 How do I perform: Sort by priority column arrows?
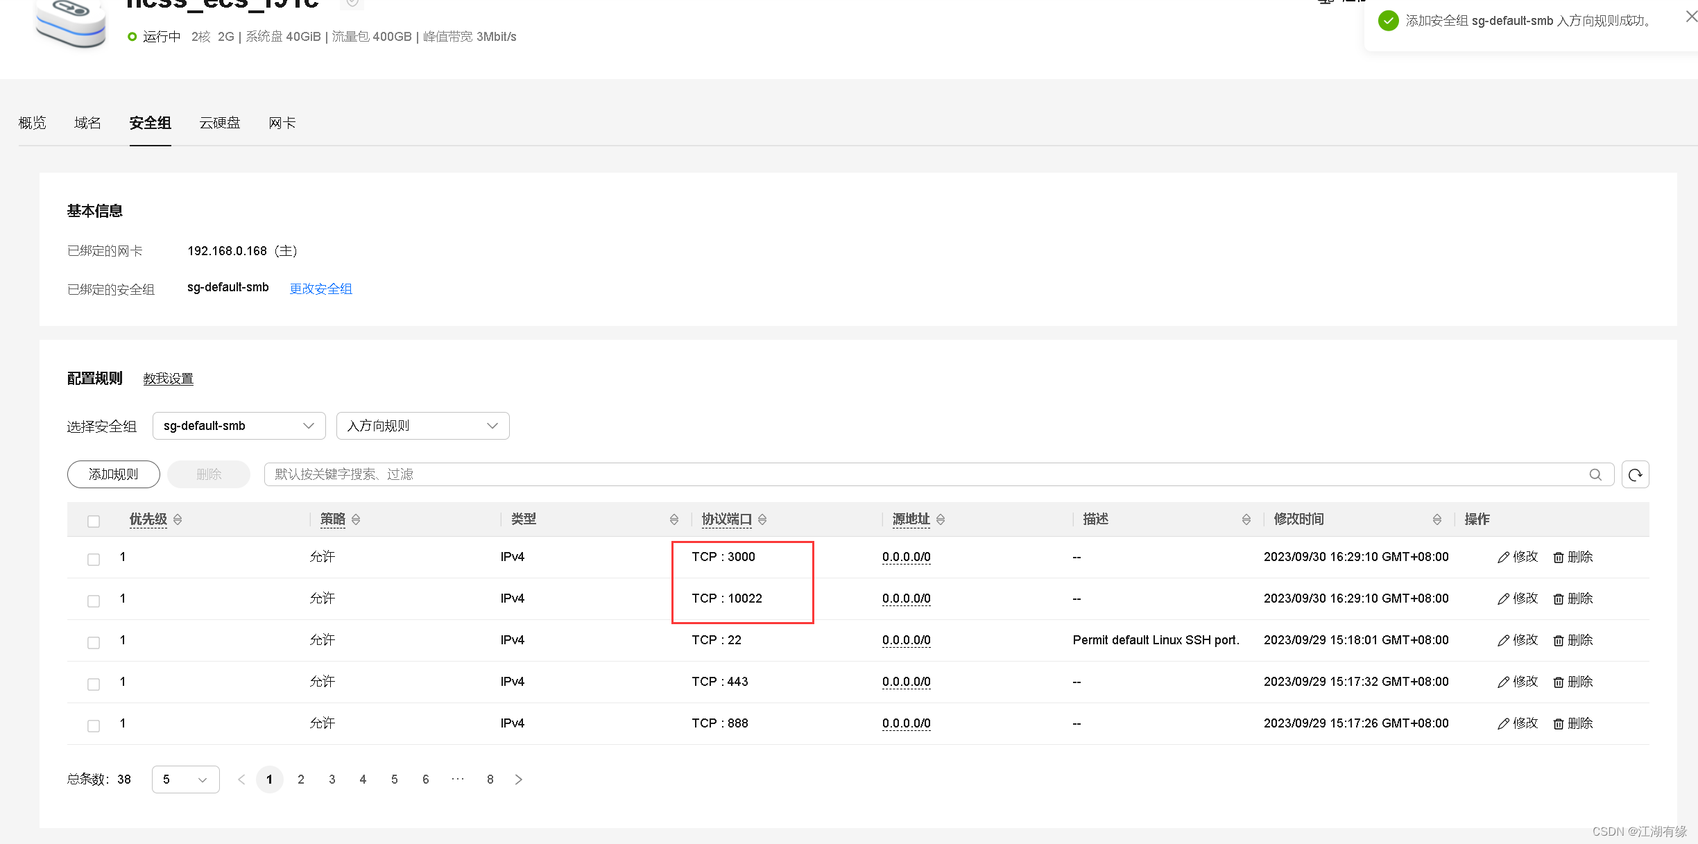[x=178, y=519]
